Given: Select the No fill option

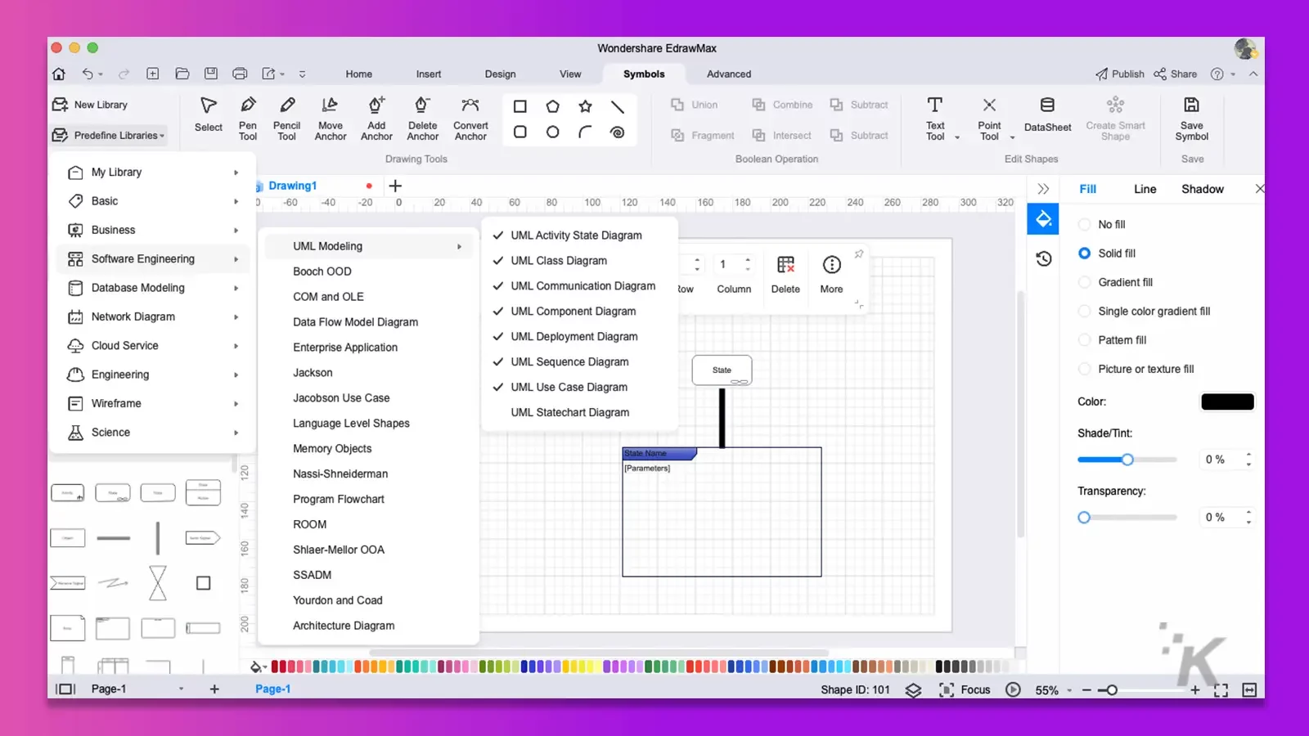Looking at the screenshot, I should coord(1102,224).
